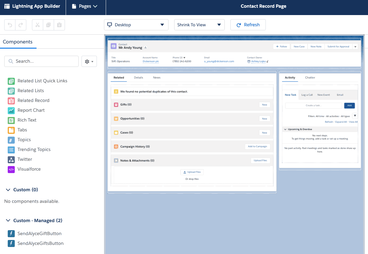Select the Twitter component icon
Screen dimensions: 368x254
11,160
